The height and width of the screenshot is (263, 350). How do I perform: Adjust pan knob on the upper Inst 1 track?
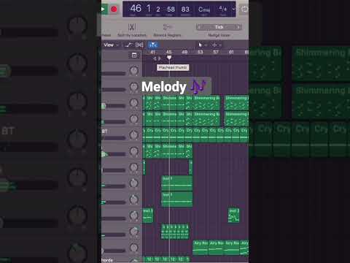(x=133, y=183)
